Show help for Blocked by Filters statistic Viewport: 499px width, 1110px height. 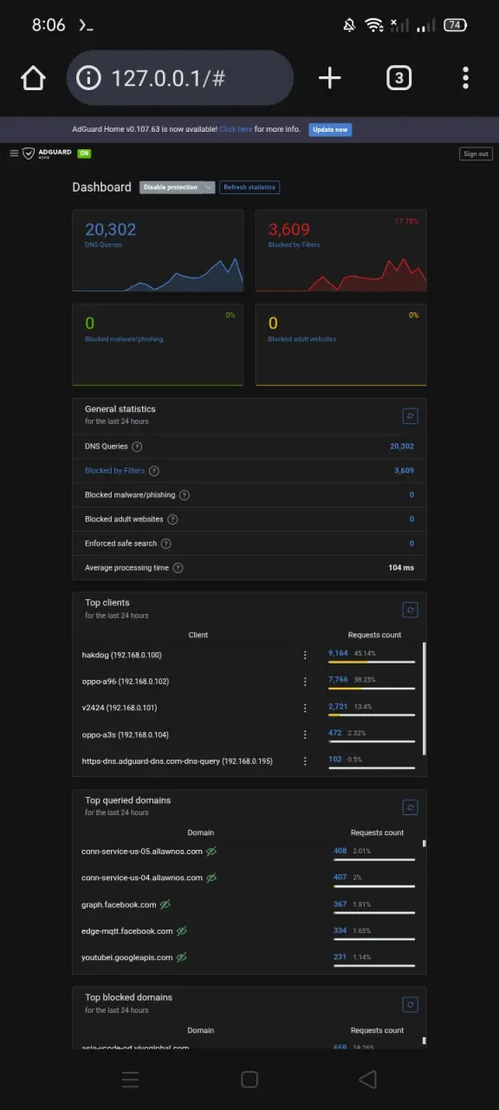(x=154, y=471)
